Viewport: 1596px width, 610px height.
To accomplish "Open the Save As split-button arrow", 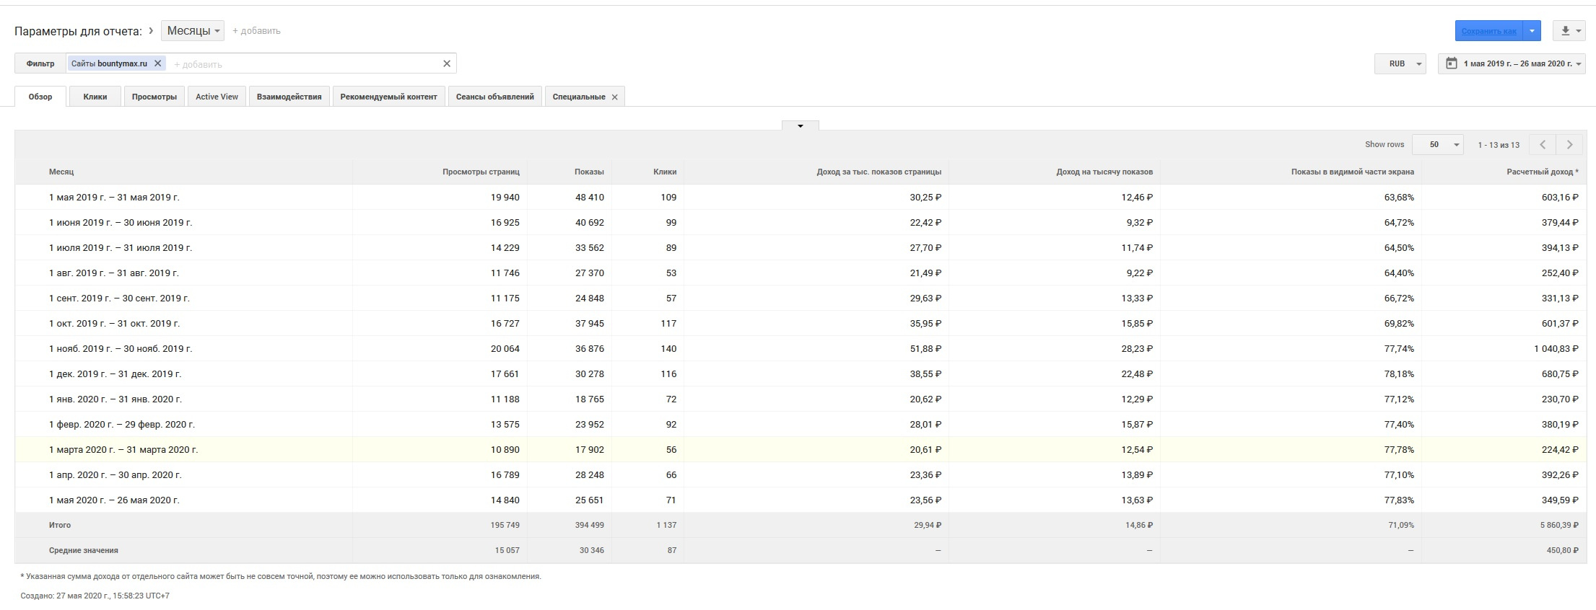I will 1532,31.
